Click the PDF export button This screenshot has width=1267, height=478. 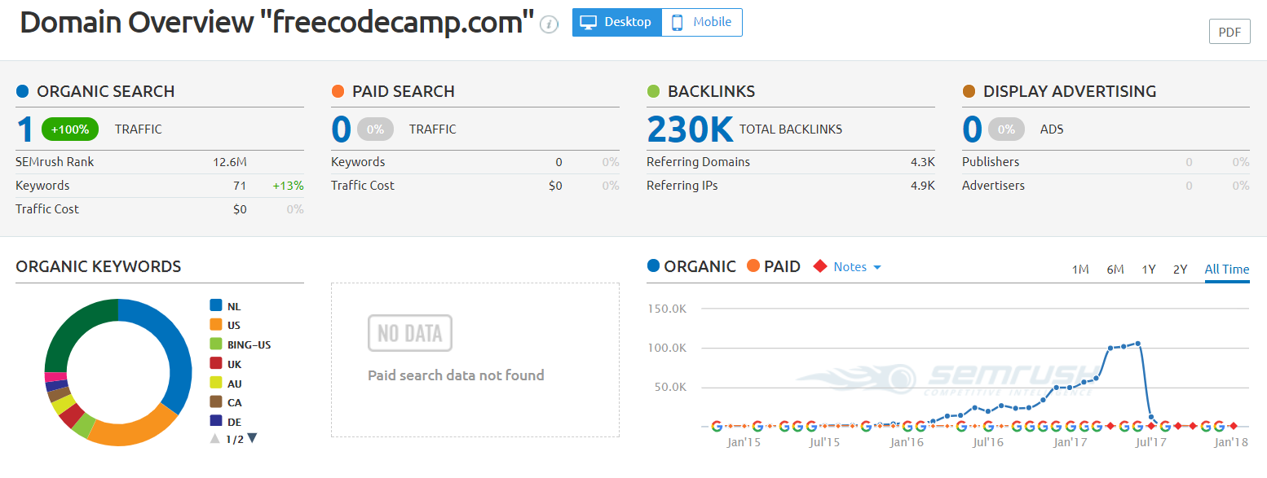pos(1229,31)
